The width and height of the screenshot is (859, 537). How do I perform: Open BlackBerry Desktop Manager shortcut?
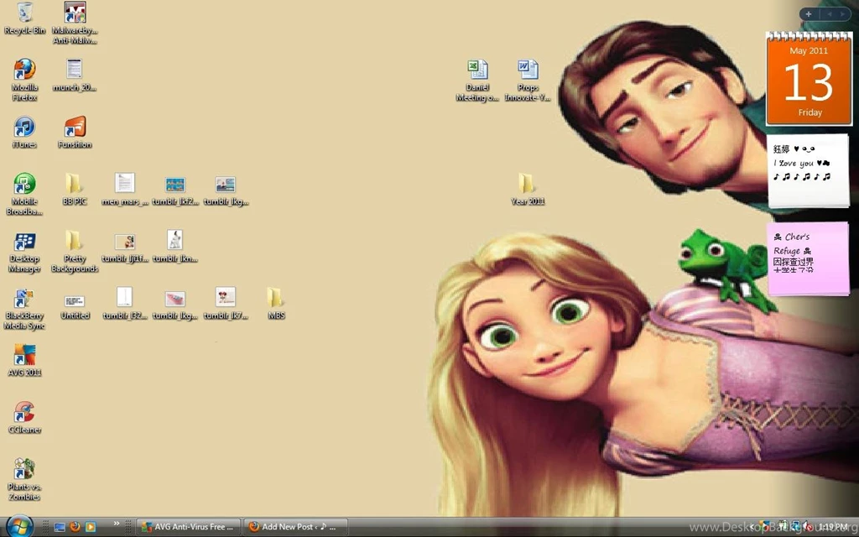[x=24, y=252]
